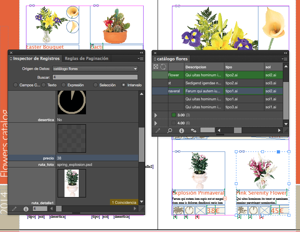This screenshot has width=300, height=235.
Task: Click the pencil icon in Inspector de Registros footer
Action: point(14,209)
